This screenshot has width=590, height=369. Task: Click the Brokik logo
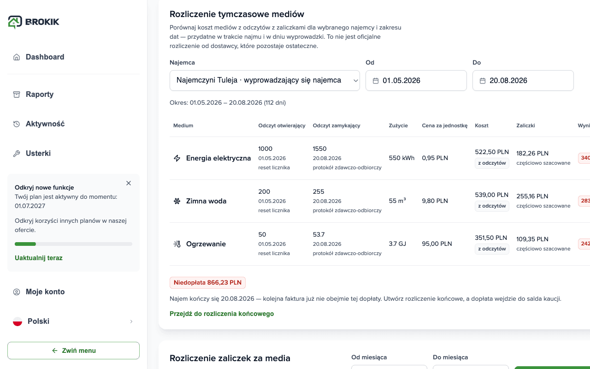coord(34,22)
